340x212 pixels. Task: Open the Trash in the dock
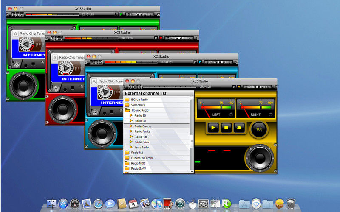tap(291, 204)
